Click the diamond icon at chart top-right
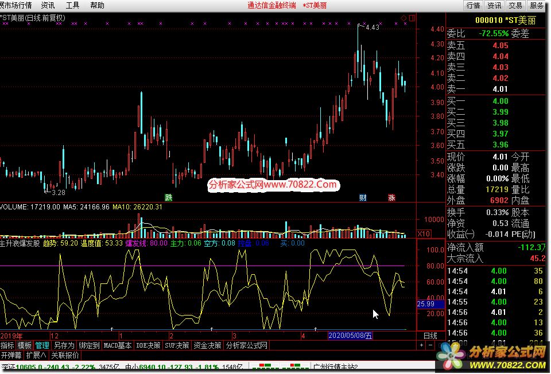Image resolution: width=551 pixels, height=374 pixels. (403, 18)
